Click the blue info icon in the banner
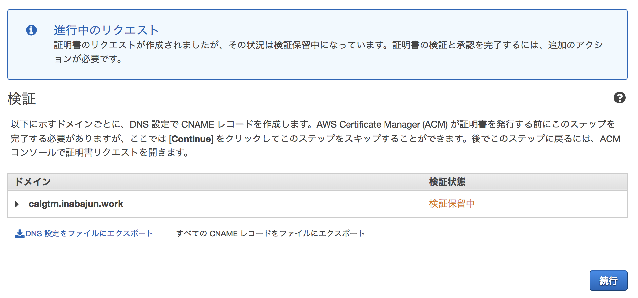Viewport: 638px width, 298px height. point(31,30)
